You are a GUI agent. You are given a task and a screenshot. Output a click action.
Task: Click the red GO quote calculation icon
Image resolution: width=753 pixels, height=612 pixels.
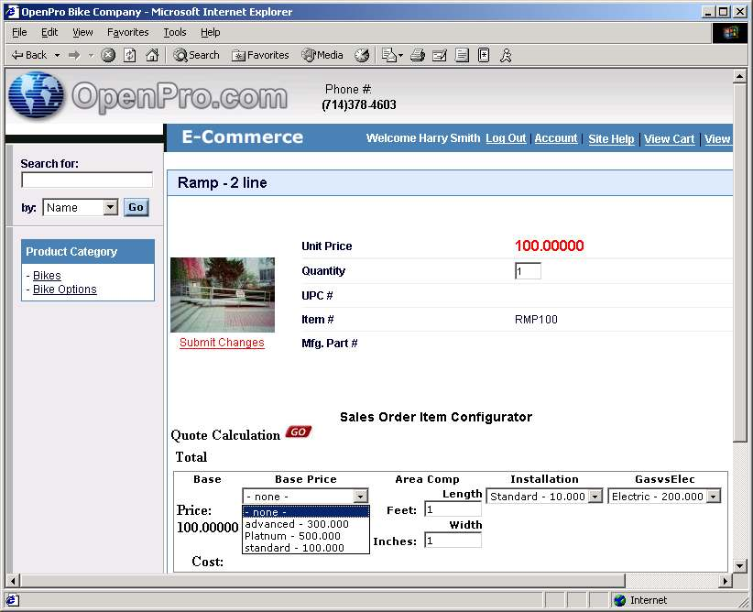pos(298,432)
